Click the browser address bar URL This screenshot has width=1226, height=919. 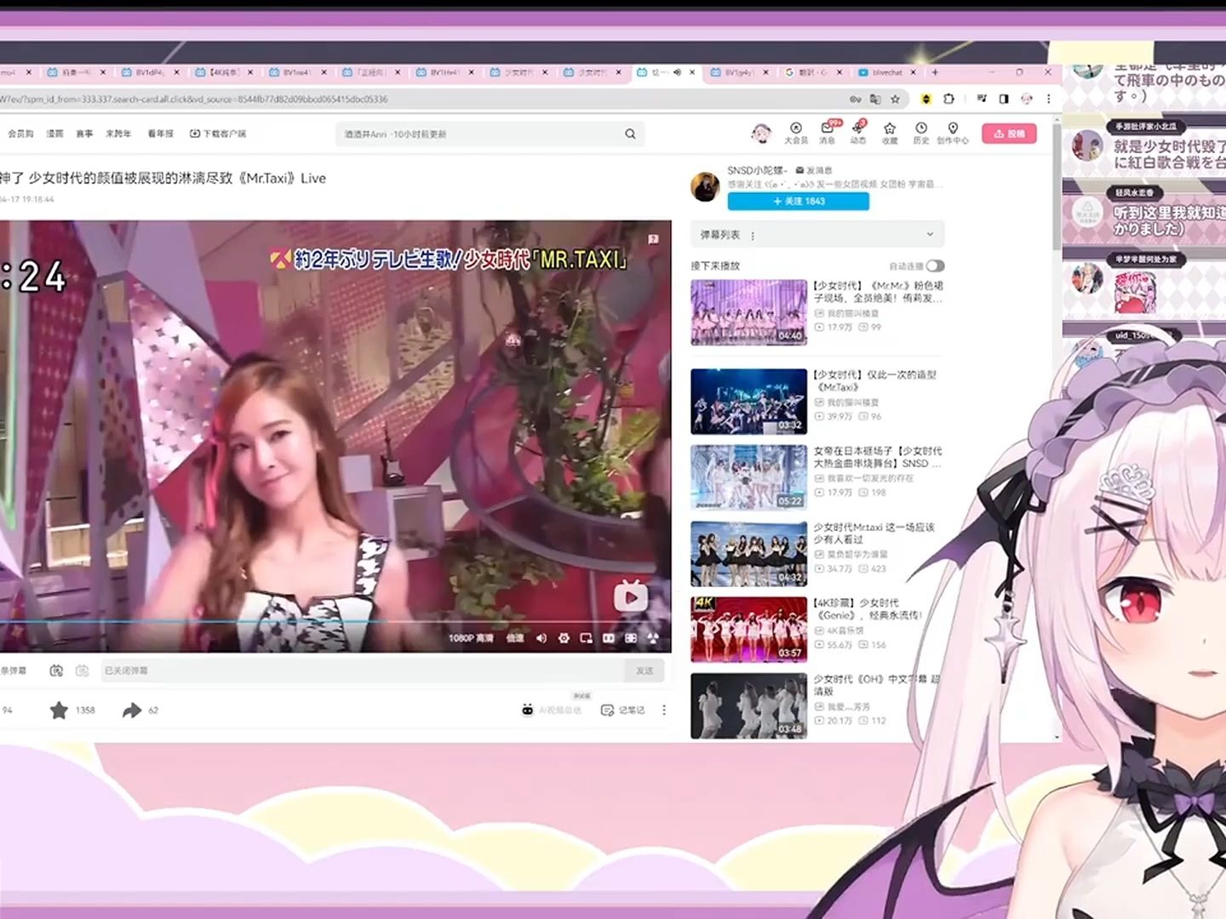pyautogui.click(x=194, y=99)
